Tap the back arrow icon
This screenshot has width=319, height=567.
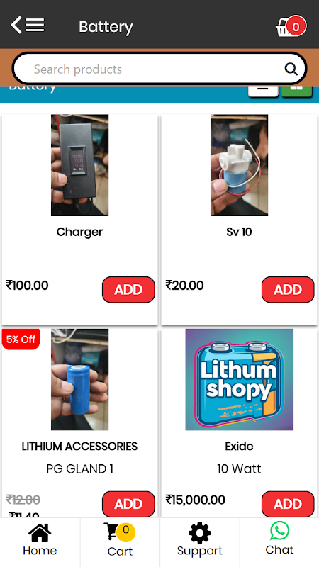16,26
